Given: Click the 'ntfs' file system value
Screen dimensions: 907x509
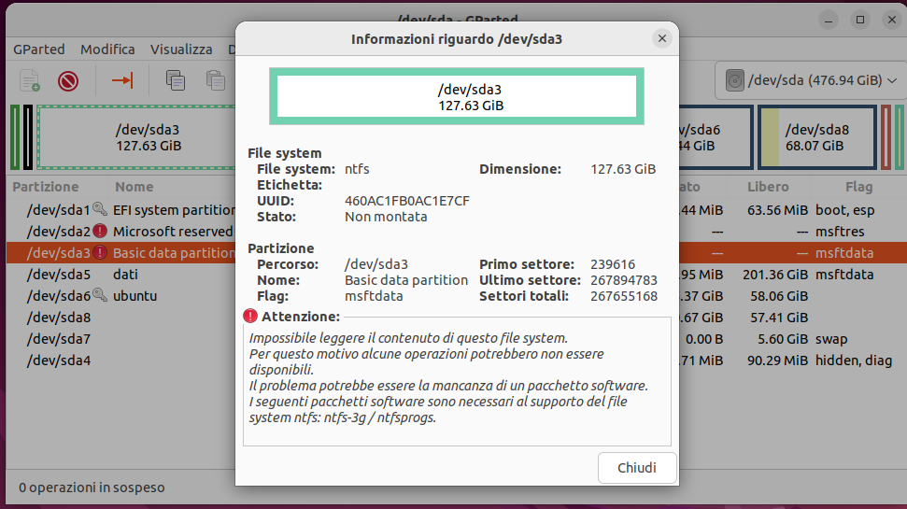Looking at the screenshot, I should (x=357, y=169).
